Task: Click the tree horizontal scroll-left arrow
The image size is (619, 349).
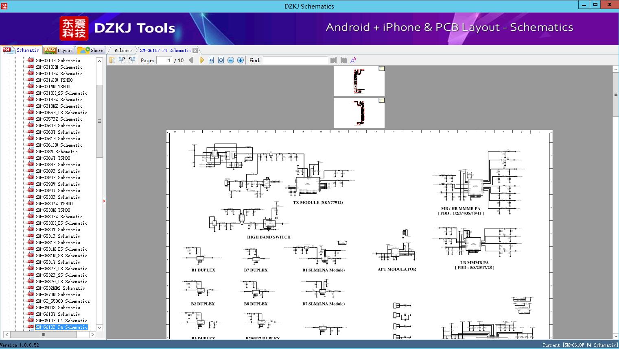Action: [x=6, y=335]
